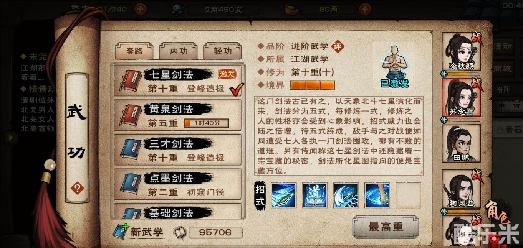Select the 田鹏 character portrait

point(461,144)
